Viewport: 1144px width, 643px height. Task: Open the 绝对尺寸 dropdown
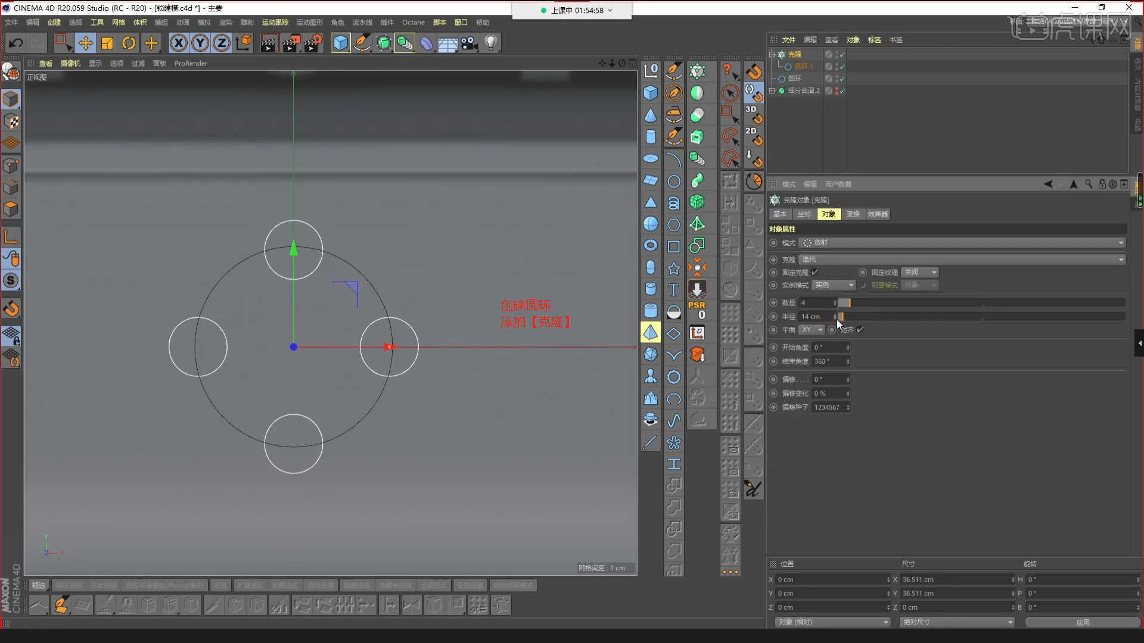tap(957, 622)
